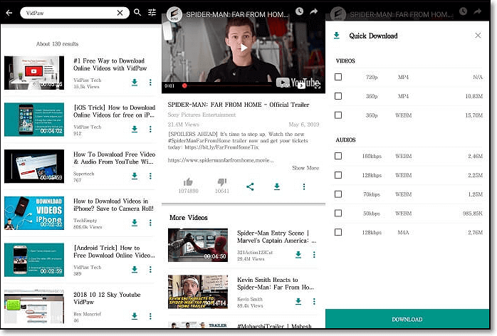
Task: Click the green DOWNLOAD button
Action: pos(407,319)
